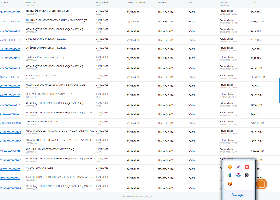
Task: Open the invoice link ending in 2021000013771
Action: 10,12
